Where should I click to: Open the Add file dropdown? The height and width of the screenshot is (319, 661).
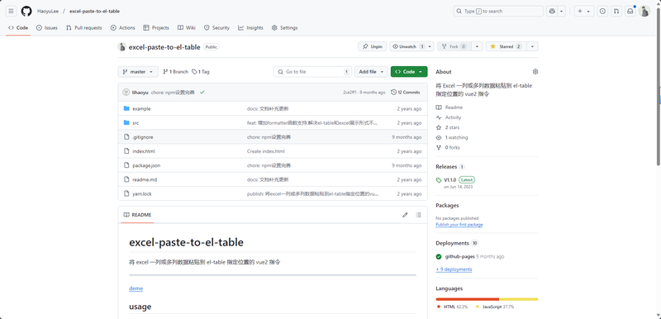pyautogui.click(x=371, y=72)
